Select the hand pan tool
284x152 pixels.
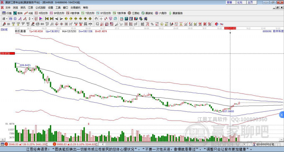coord(96,19)
